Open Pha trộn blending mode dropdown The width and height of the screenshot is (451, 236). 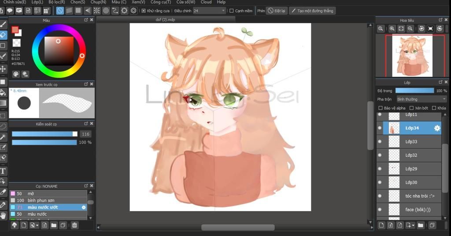pos(421,99)
